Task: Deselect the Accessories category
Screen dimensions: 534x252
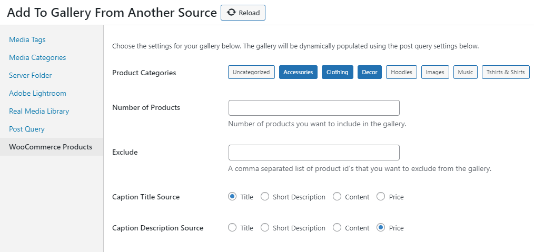Action: 298,72
